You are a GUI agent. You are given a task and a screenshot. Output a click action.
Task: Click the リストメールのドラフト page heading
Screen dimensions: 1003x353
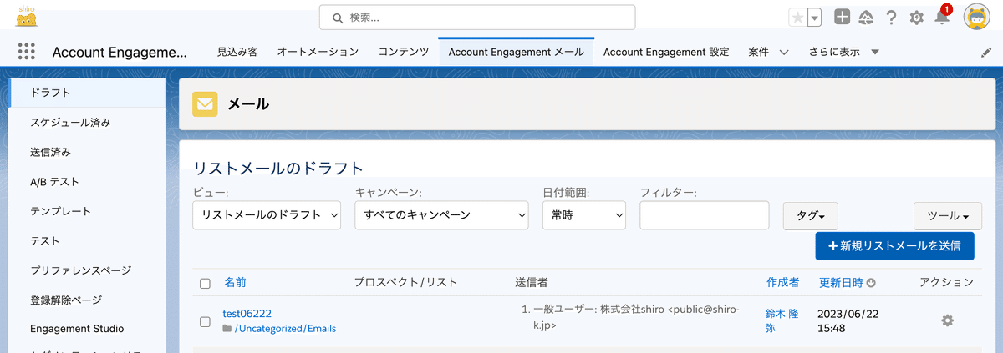point(278,169)
